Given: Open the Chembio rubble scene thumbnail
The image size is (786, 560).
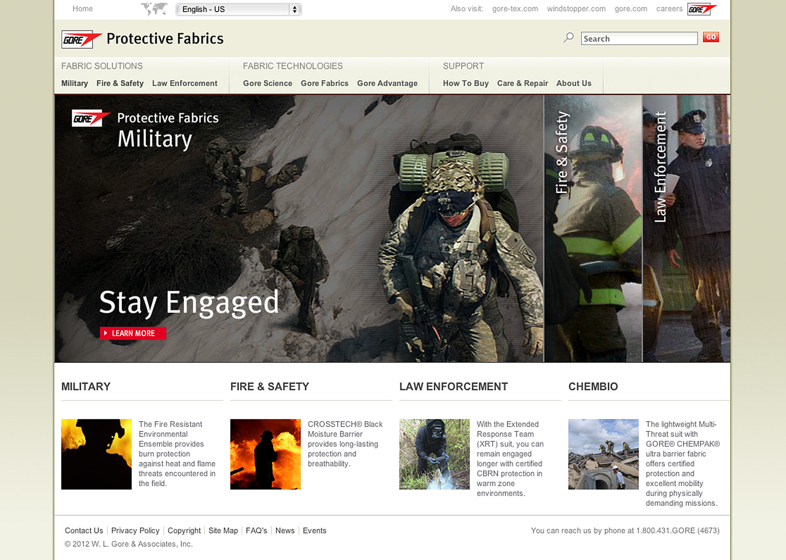Looking at the screenshot, I should point(603,454).
